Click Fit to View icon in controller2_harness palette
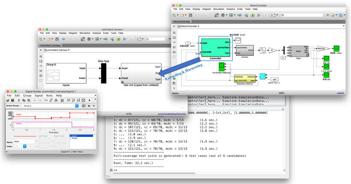 pos(41,61)
